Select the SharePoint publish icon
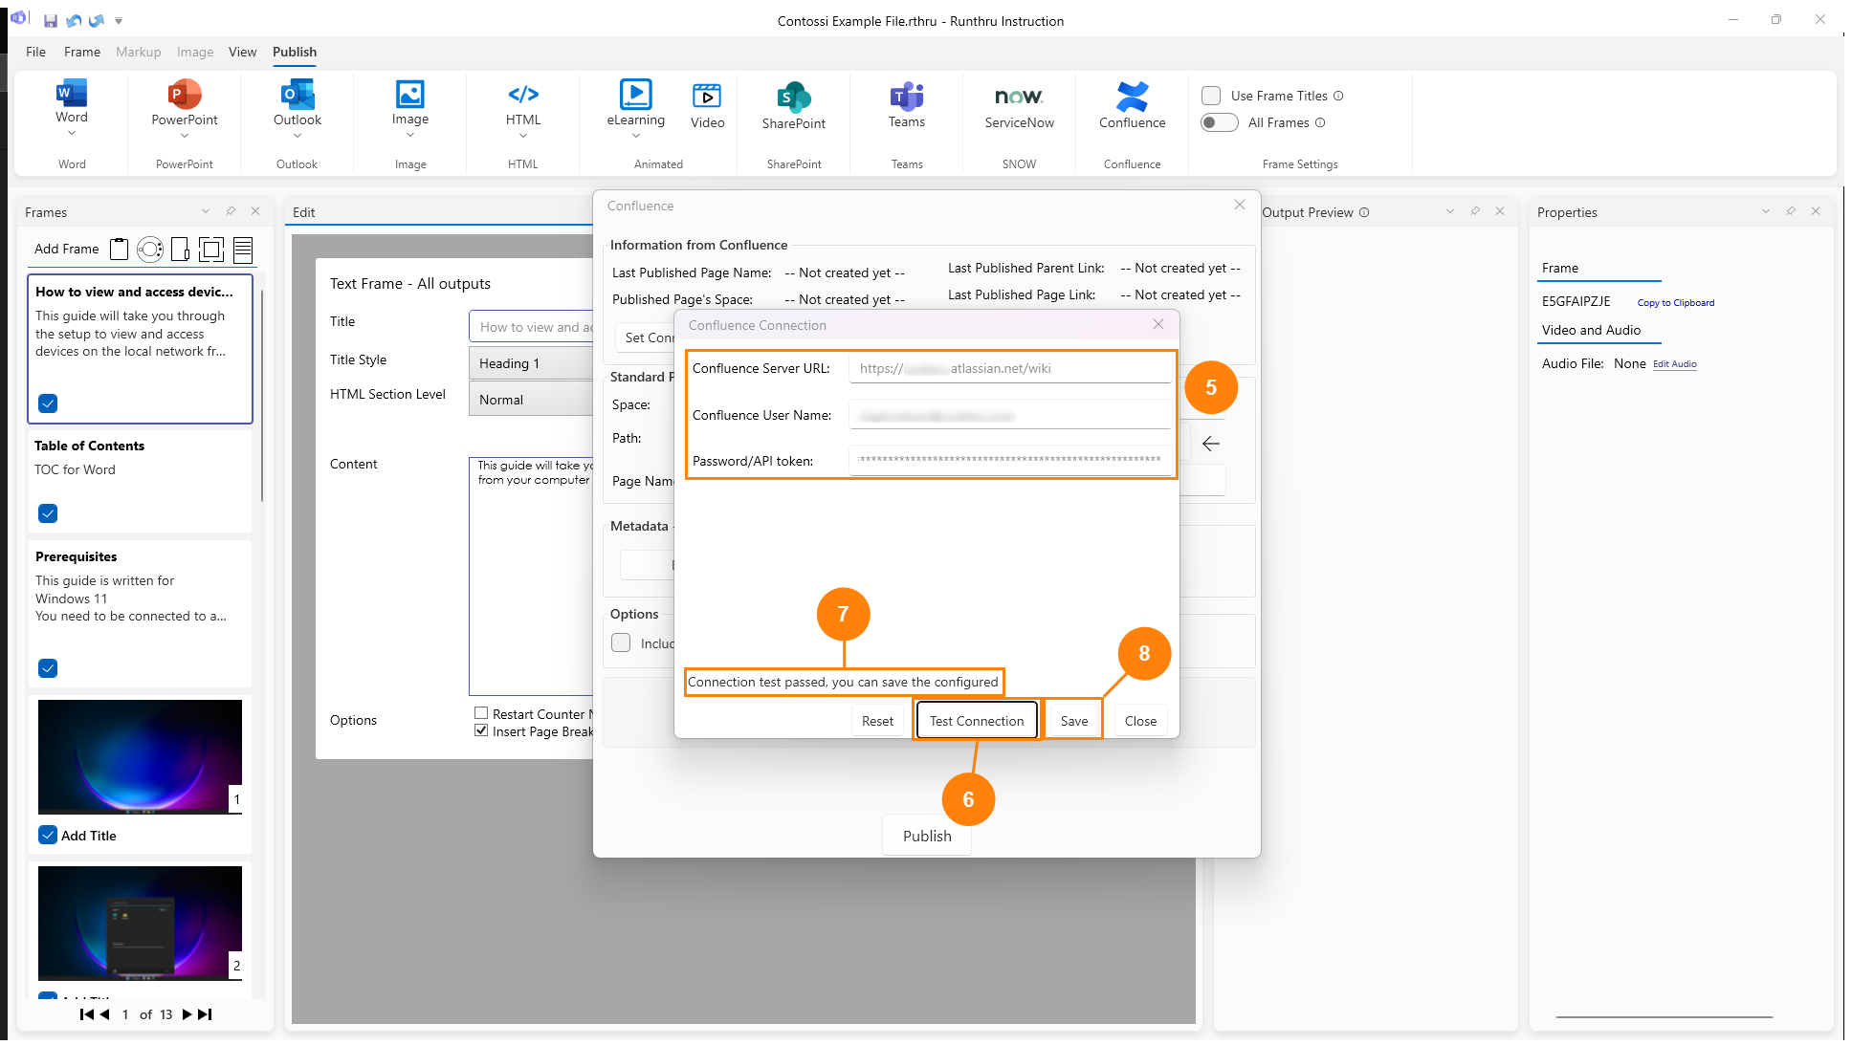This screenshot has height=1045, width=1852. pos(793,97)
